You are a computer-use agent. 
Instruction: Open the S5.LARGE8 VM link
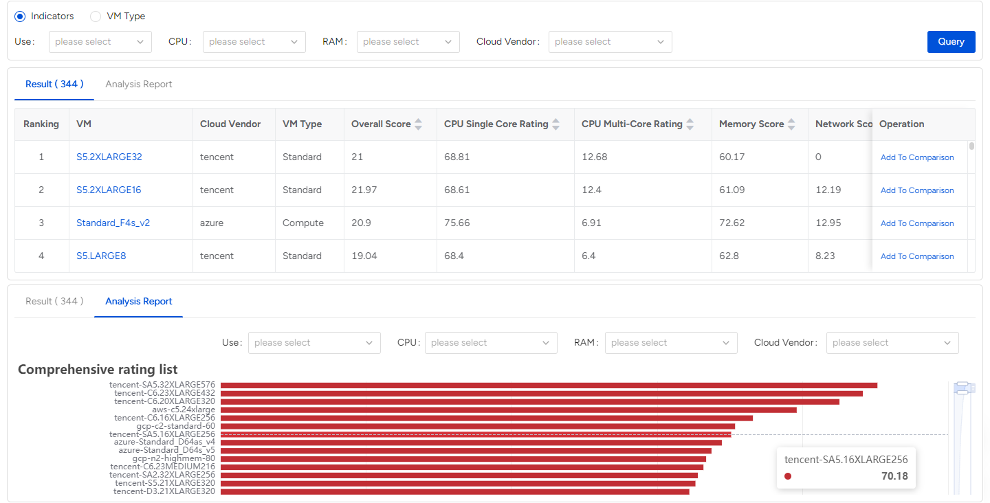101,256
